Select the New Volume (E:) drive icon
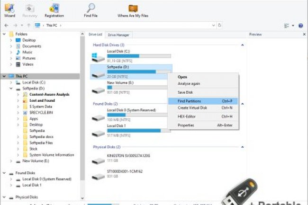Screen dimensions: 308x205 (99, 88)
